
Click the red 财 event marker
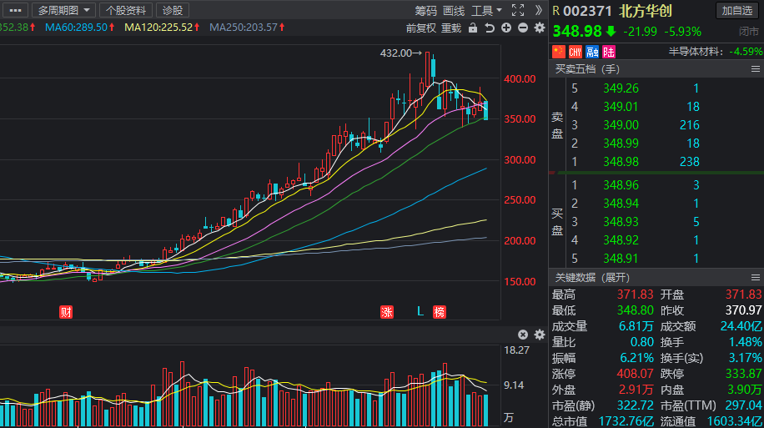[66, 312]
